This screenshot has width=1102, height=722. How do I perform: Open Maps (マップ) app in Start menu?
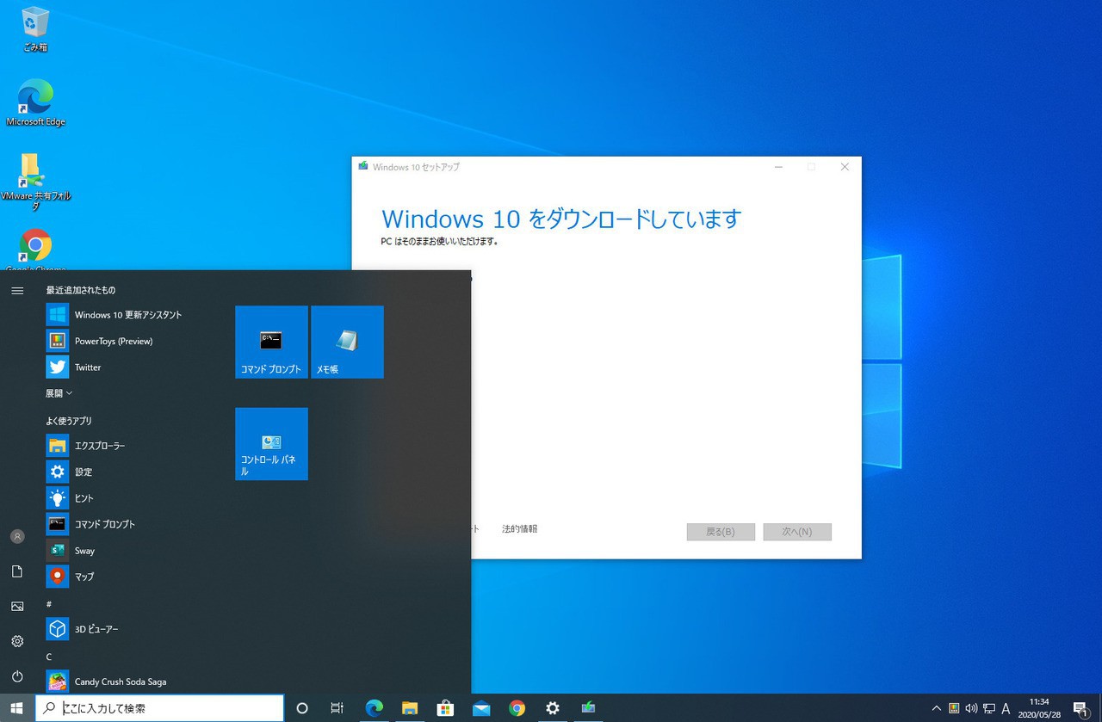tap(84, 577)
